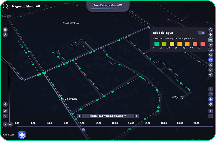
Task: Advance to next day with right chevron
Action: pyautogui.click(x=137, y=116)
